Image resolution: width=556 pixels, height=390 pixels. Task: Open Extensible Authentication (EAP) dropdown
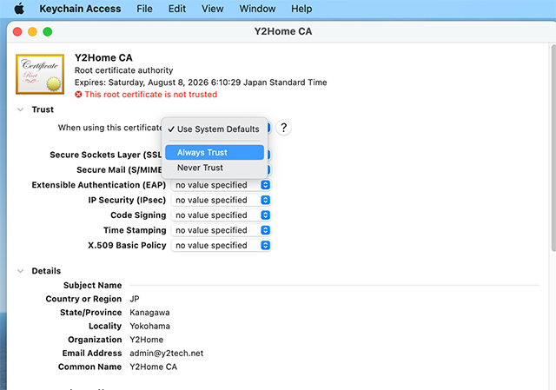(221, 185)
